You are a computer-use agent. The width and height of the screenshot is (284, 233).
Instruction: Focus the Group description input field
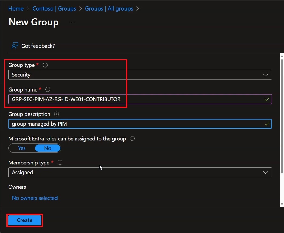[140, 124]
